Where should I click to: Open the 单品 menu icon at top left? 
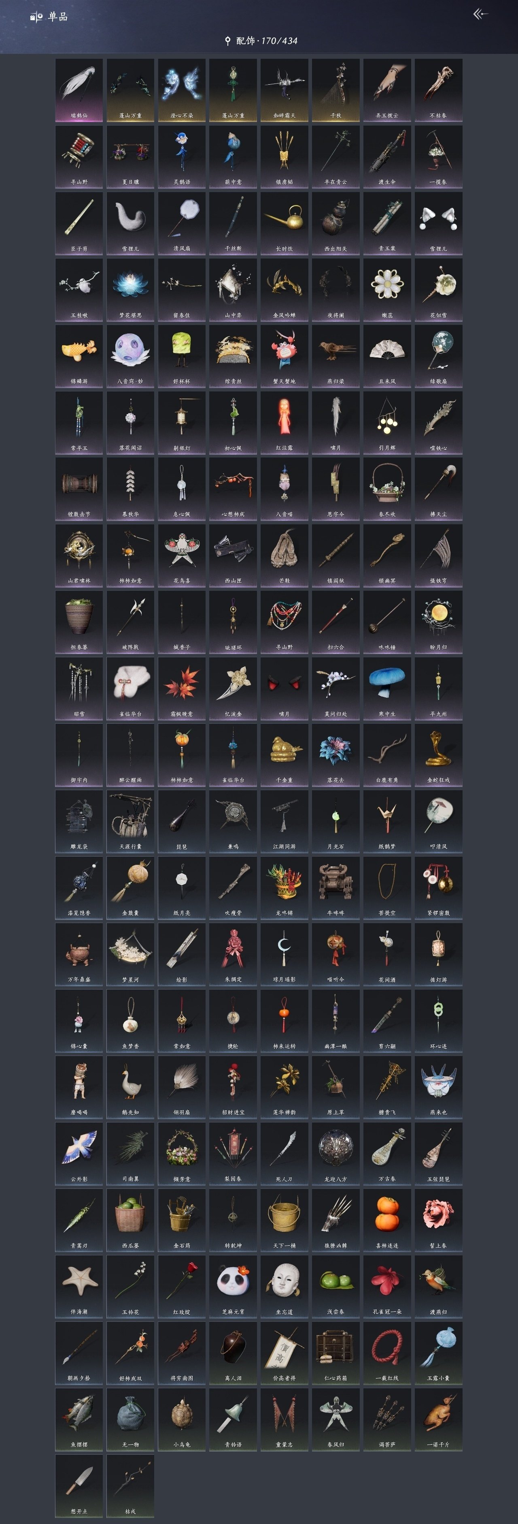click(x=36, y=17)
